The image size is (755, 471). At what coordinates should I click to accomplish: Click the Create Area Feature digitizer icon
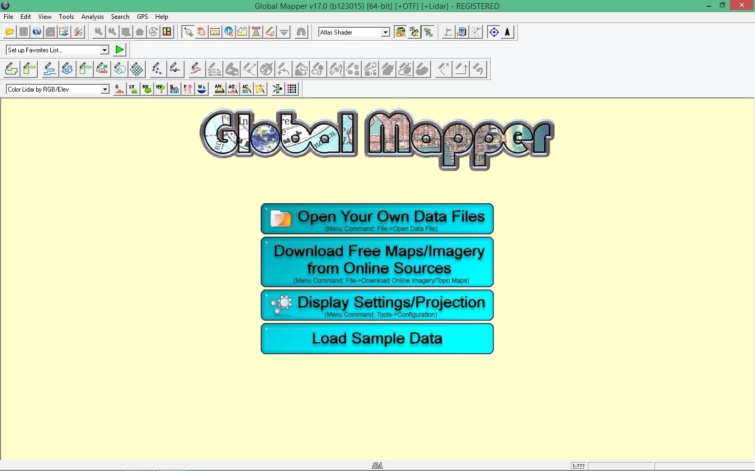[x=11, y=69]
